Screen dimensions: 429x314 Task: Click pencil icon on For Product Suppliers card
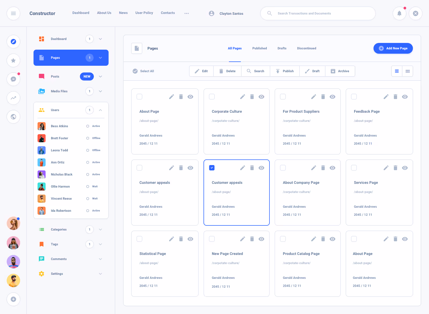pyautogui.click(x=314, y=97)
